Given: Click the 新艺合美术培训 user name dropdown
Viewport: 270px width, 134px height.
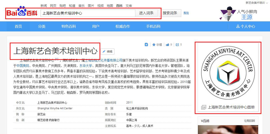Looking at the screenshot, I should 256,3.
